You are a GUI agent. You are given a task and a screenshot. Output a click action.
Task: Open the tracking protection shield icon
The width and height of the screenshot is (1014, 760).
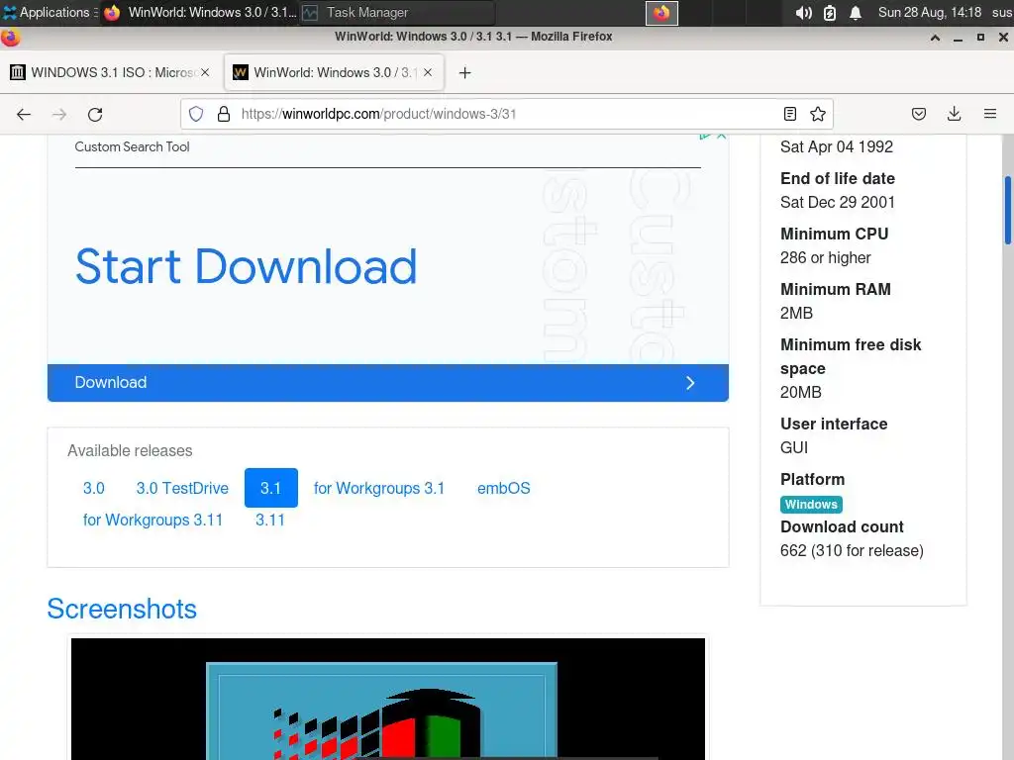pyautogui.click(x=196, y=115)
